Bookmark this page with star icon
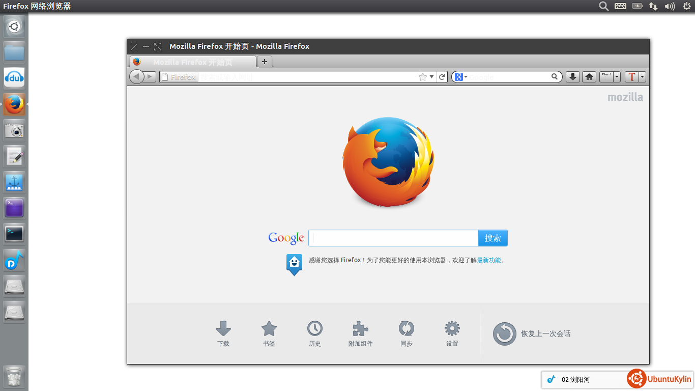 click(422, 77)
